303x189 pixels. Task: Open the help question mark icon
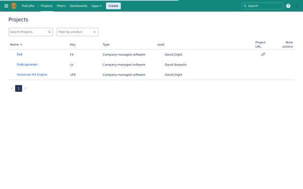[288, 6]
